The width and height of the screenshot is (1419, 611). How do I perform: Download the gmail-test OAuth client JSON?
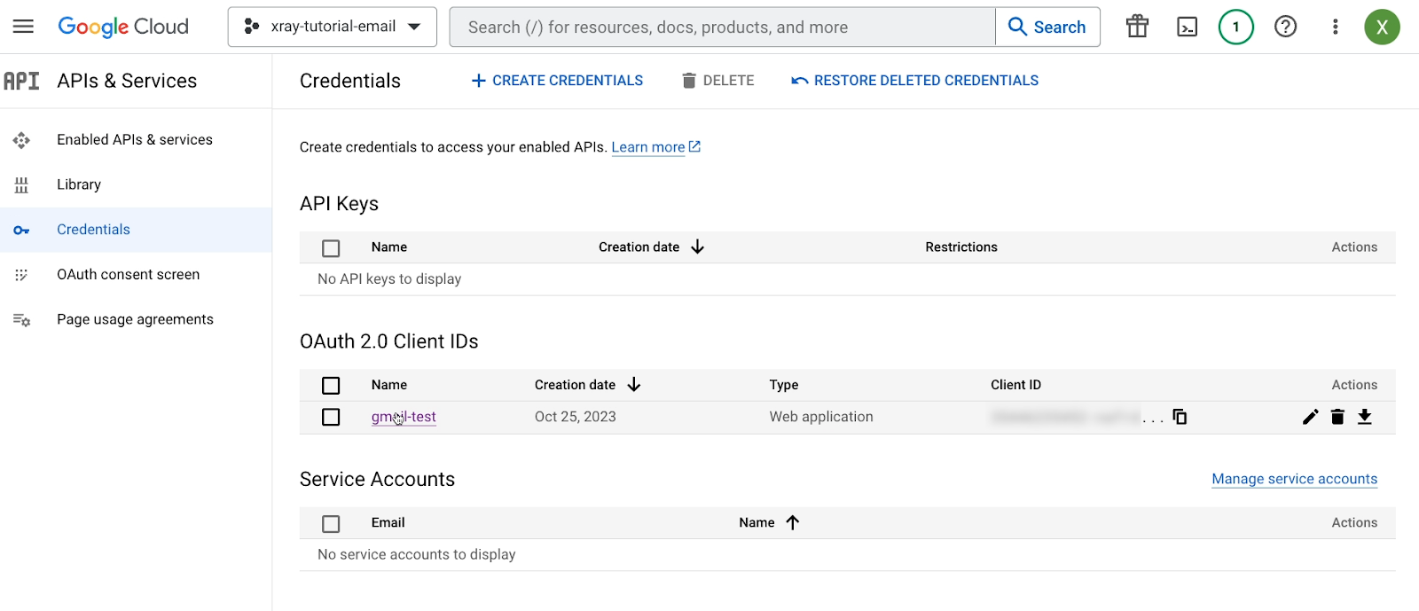click(1365, 417)
